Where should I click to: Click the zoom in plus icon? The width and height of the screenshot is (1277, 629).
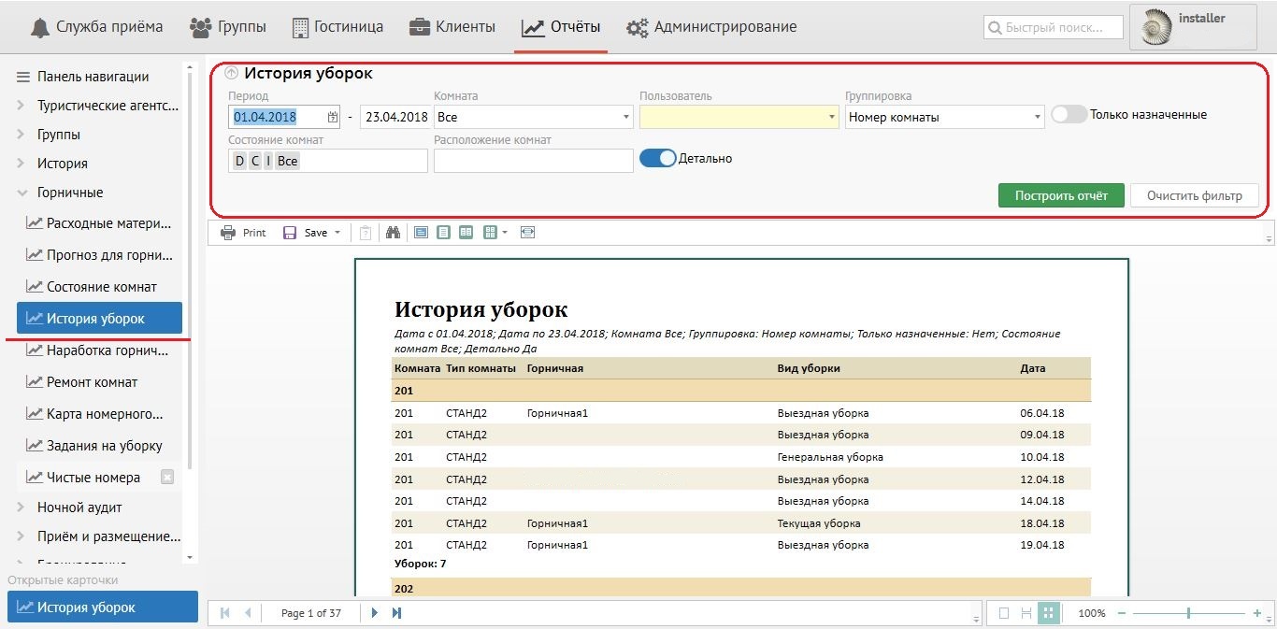point(1256,613)
